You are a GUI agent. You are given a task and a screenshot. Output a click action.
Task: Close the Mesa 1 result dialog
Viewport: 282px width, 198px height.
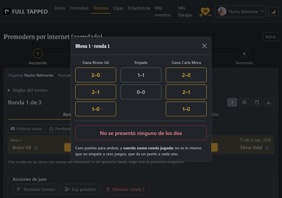click(x=204, y=46)
